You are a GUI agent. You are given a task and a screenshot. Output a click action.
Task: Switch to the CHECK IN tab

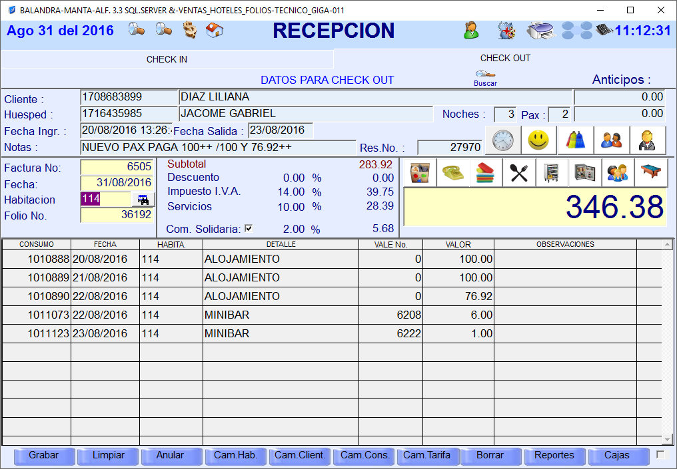[167, 59]
